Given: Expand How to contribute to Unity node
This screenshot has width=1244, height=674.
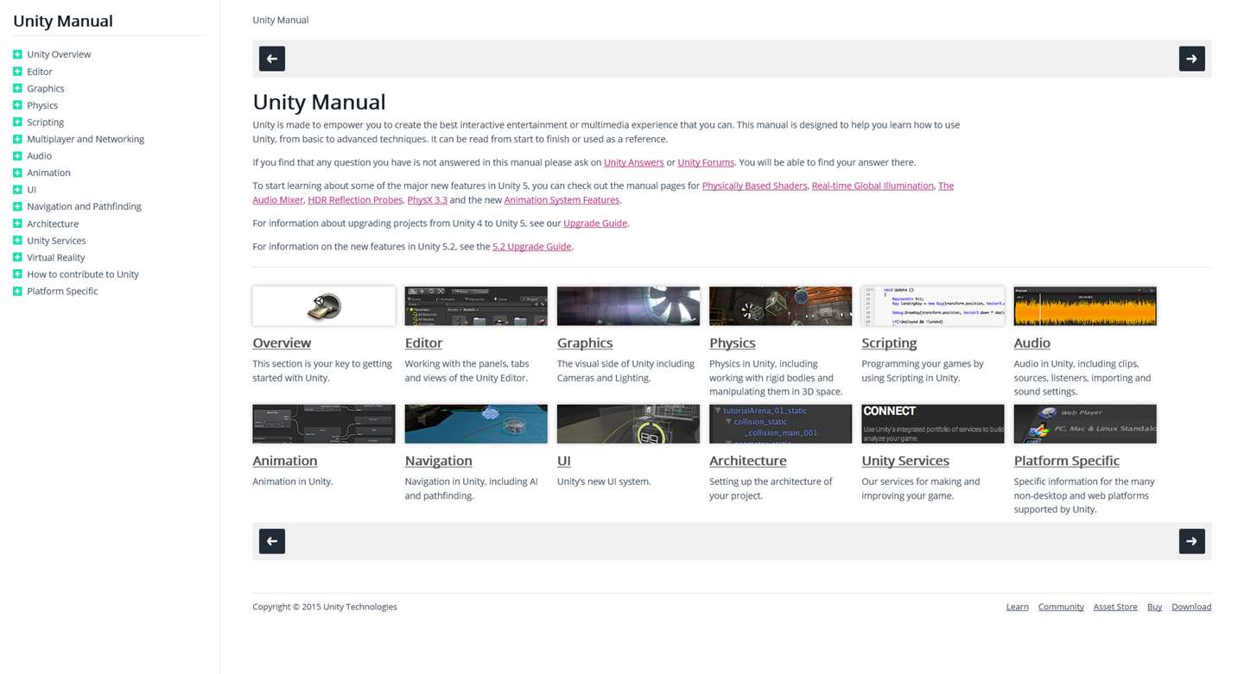Looking at the screenshot, I should (x=17, y=274).
